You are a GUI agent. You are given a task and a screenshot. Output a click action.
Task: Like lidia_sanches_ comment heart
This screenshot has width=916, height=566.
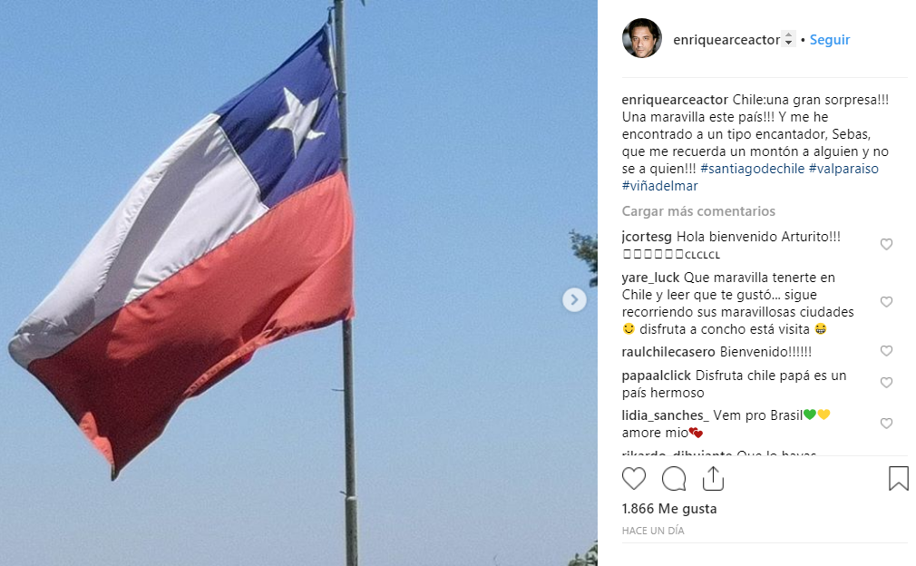click(x=886, y=424)
